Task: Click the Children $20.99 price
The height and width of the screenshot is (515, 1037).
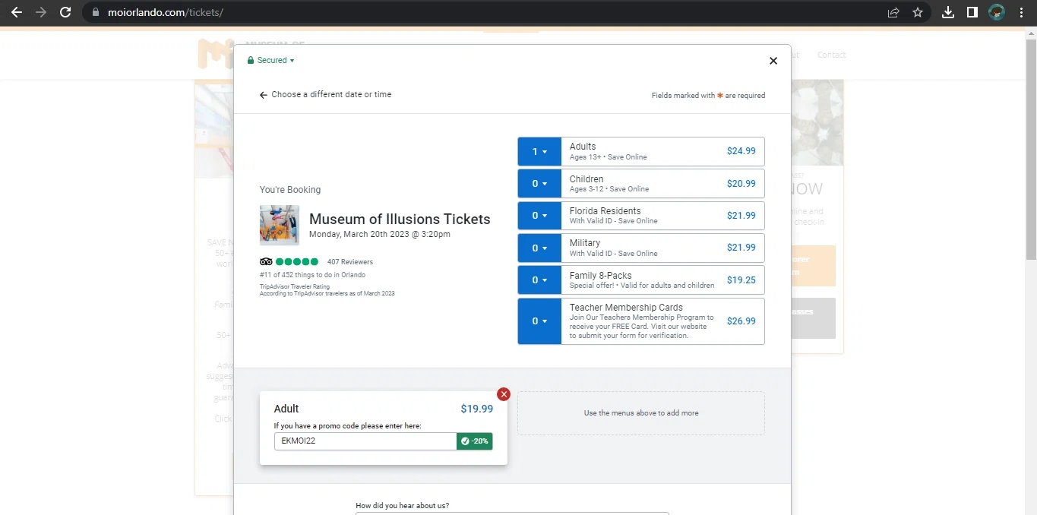Action: tap(741, 184)
